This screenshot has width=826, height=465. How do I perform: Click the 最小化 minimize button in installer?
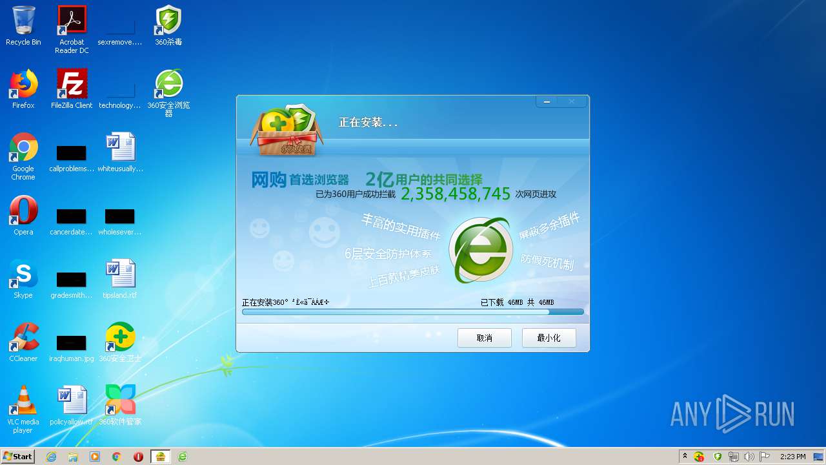click(x=549, y=338)
